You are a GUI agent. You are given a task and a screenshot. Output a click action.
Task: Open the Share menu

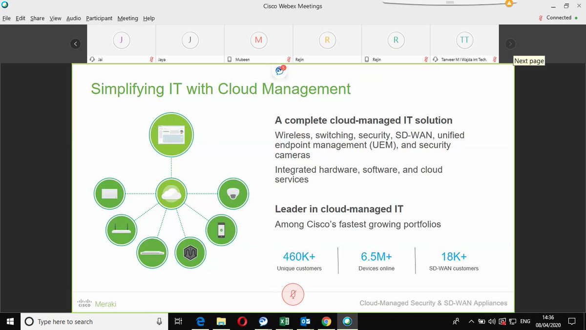[x=37, y=18]
